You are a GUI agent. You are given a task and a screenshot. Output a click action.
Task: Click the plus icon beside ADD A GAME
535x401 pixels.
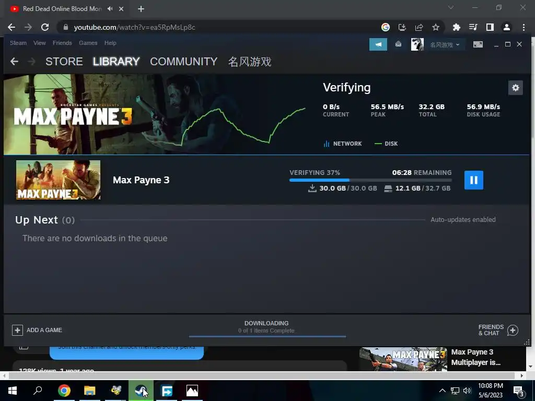point(17,330)
